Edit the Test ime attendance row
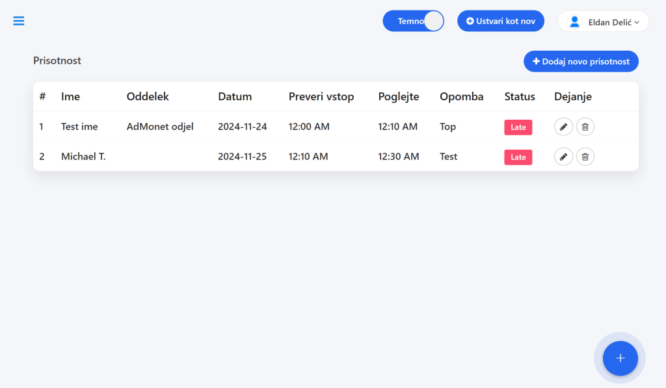The image size is (666, 388). pyautogui.click(x=563, y=127)
